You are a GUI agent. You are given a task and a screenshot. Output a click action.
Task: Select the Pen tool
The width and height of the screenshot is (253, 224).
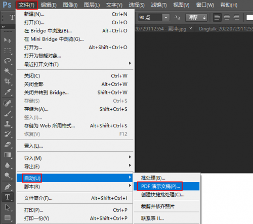pyautogui.click(x=8, y=187)
